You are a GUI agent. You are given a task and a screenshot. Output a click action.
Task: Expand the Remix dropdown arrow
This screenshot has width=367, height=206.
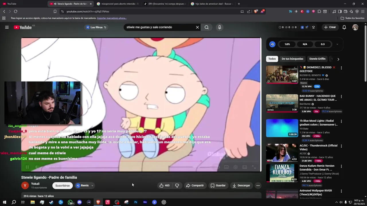(x=92, y=185)
